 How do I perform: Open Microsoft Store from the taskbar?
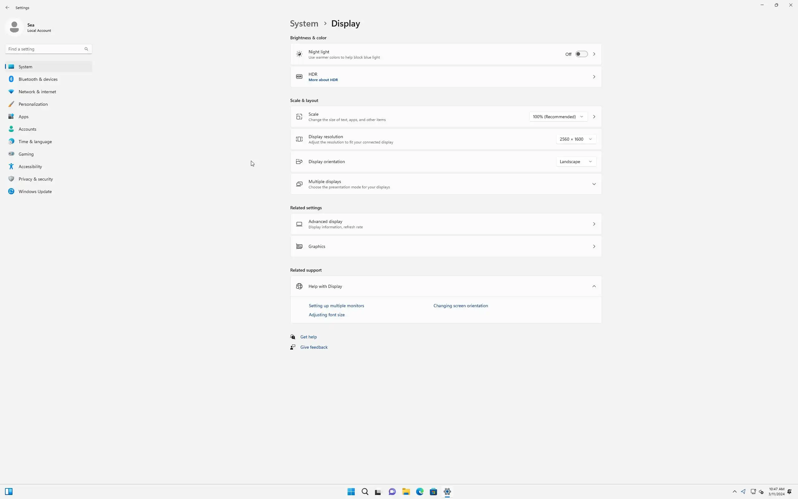coord(433,492)
